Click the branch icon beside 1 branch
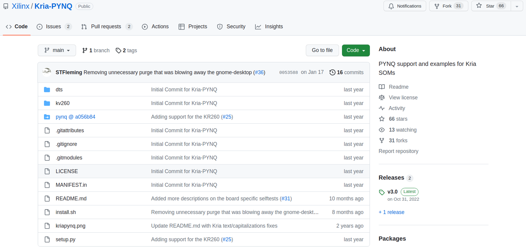The height and width of the screenshot is (248, 526). click(x=85, y=50)
